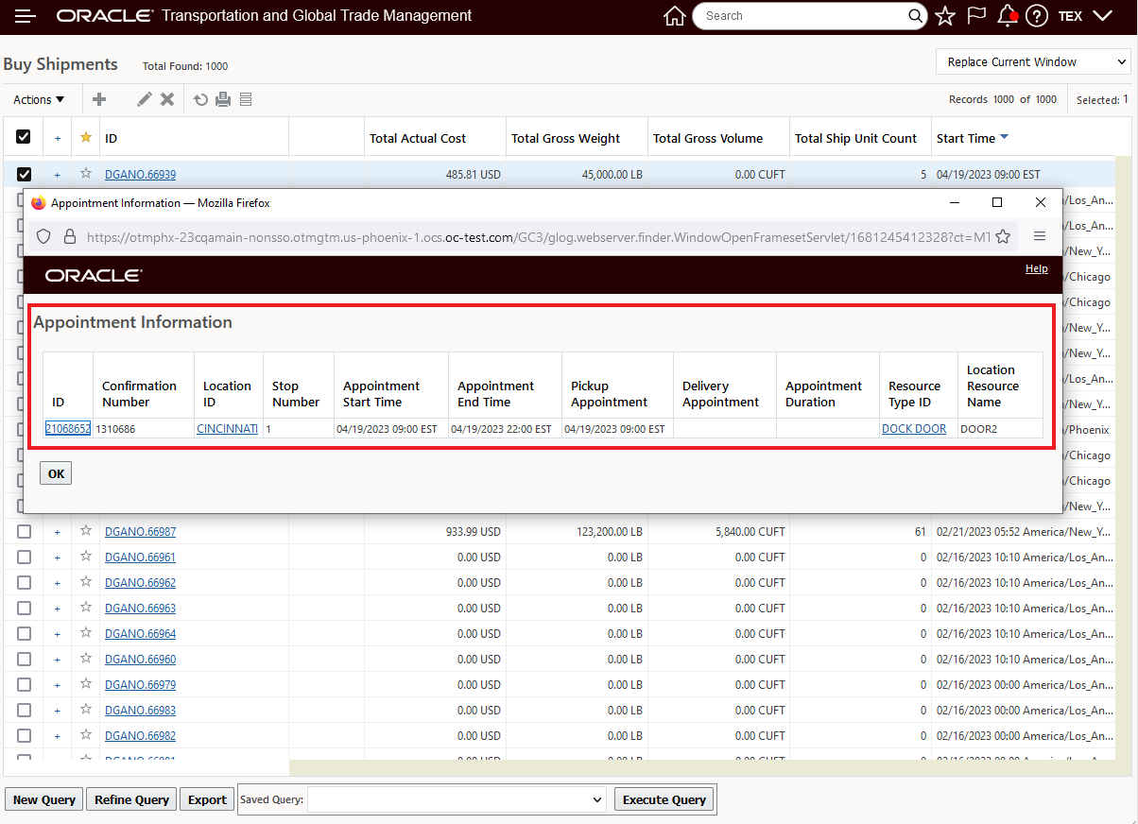This screenshot has height=824, width=1138.
Task: Click the Search input field
Action: coord(803,16)
